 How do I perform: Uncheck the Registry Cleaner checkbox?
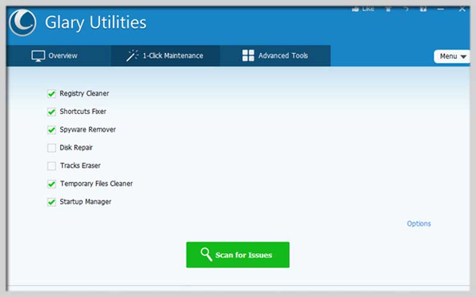click(52, 94)
